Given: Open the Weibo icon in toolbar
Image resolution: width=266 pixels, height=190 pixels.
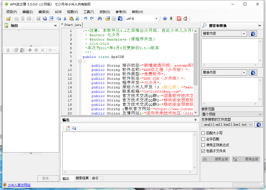Looking at the screenshot, I should tap(179, 18).
